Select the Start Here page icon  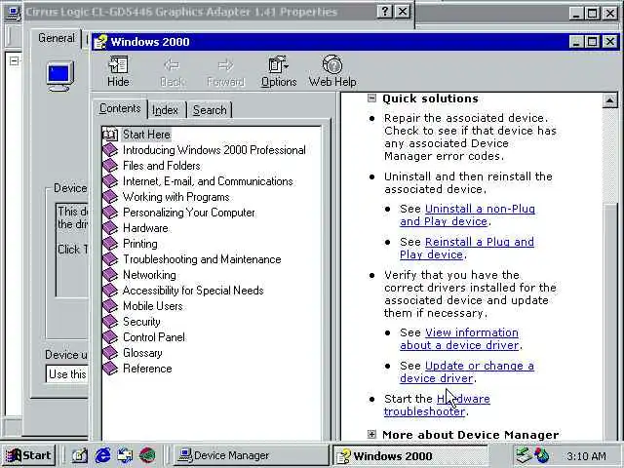coord(110,135)
